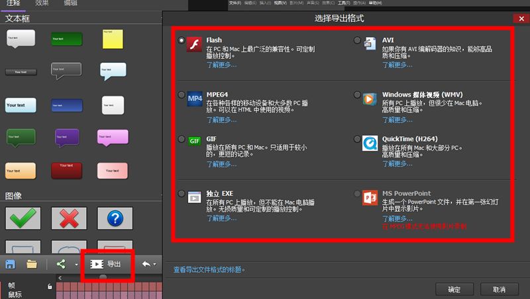This screenshot has height=299, width=530.
Task: Select the Windows 媒体视频 (WMV) radio button
Action: point(357,95)
